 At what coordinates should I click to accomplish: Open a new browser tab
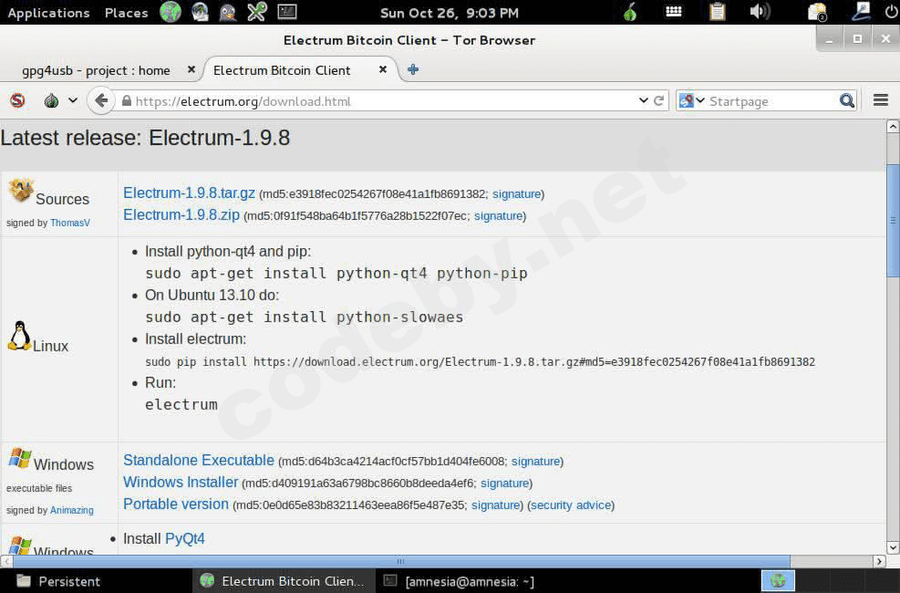click(413, 69)
